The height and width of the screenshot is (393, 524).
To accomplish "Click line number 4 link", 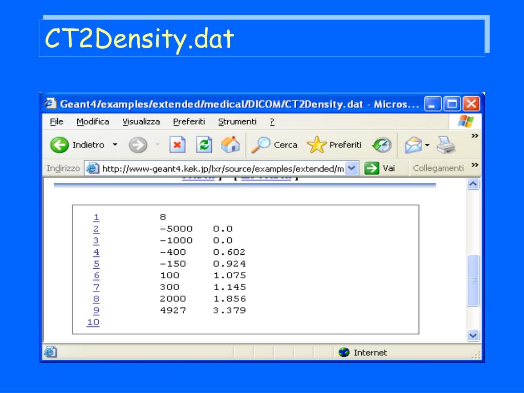I will (96, 253).
